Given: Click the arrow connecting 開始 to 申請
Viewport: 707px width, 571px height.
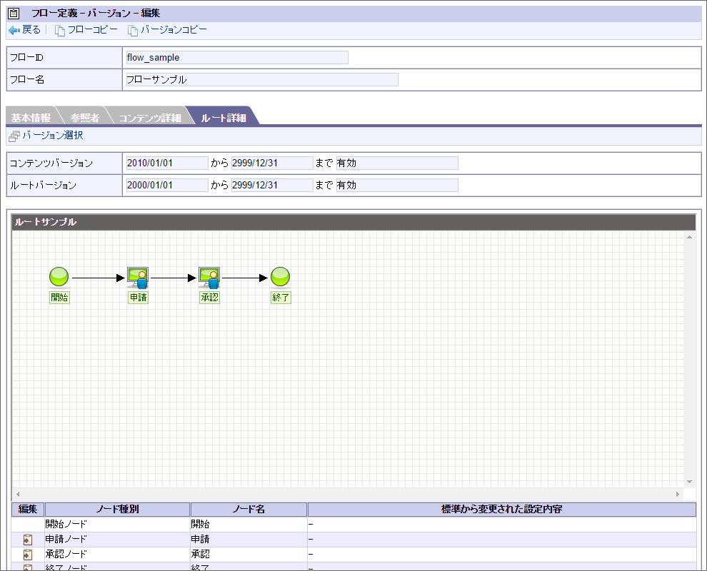Looking at the screenshot, I should 99,278.
